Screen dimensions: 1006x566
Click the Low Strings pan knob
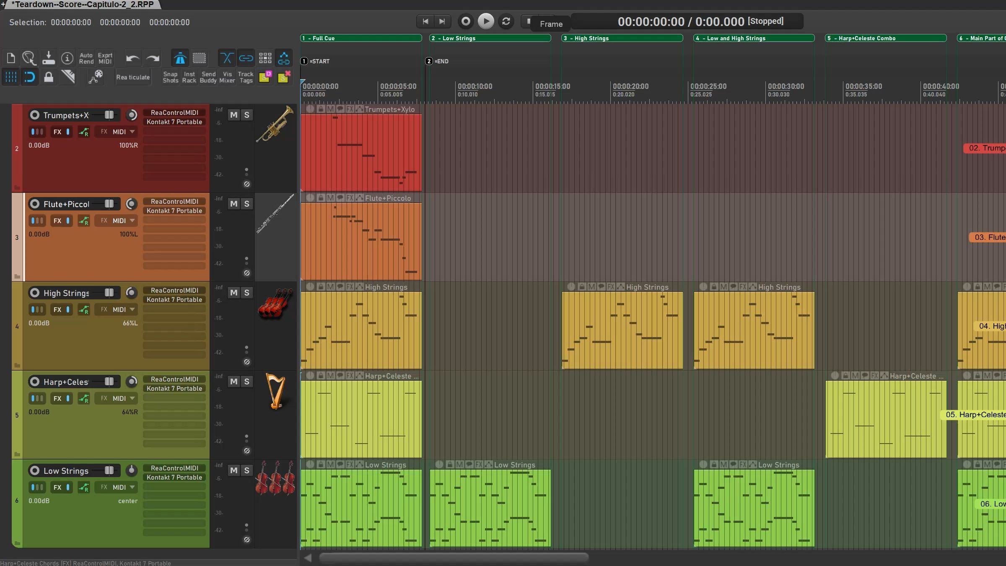coord(132,470)
